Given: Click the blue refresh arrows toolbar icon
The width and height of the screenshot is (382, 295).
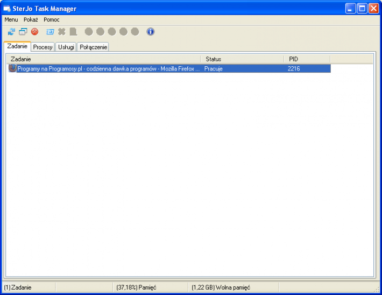Looking at the screenshot, I should click(11, 32).
